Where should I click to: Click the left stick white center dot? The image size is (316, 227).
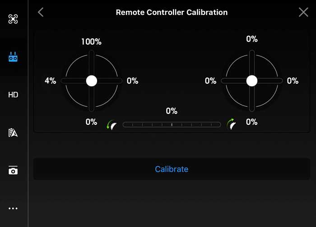(x=92, y=81)
